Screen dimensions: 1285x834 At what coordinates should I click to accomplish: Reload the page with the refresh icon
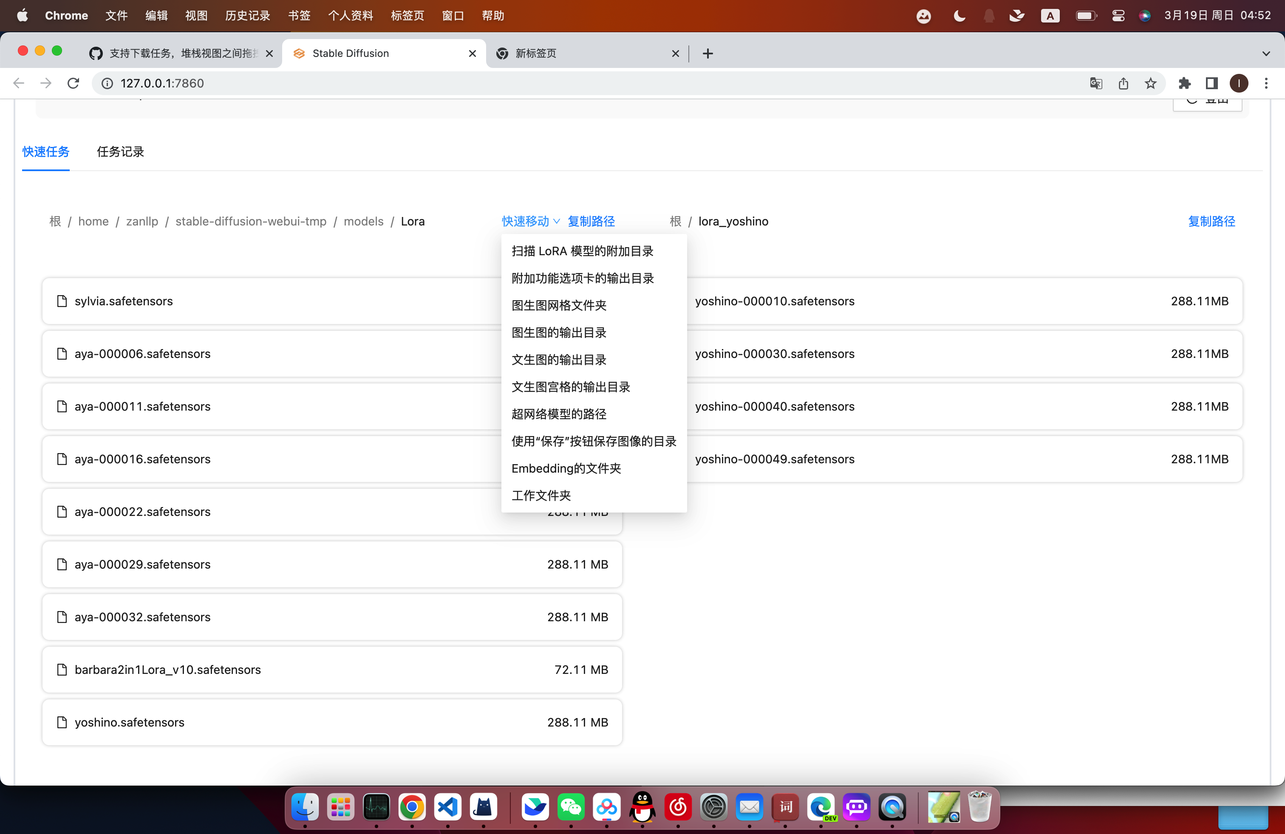click(74, 83)
